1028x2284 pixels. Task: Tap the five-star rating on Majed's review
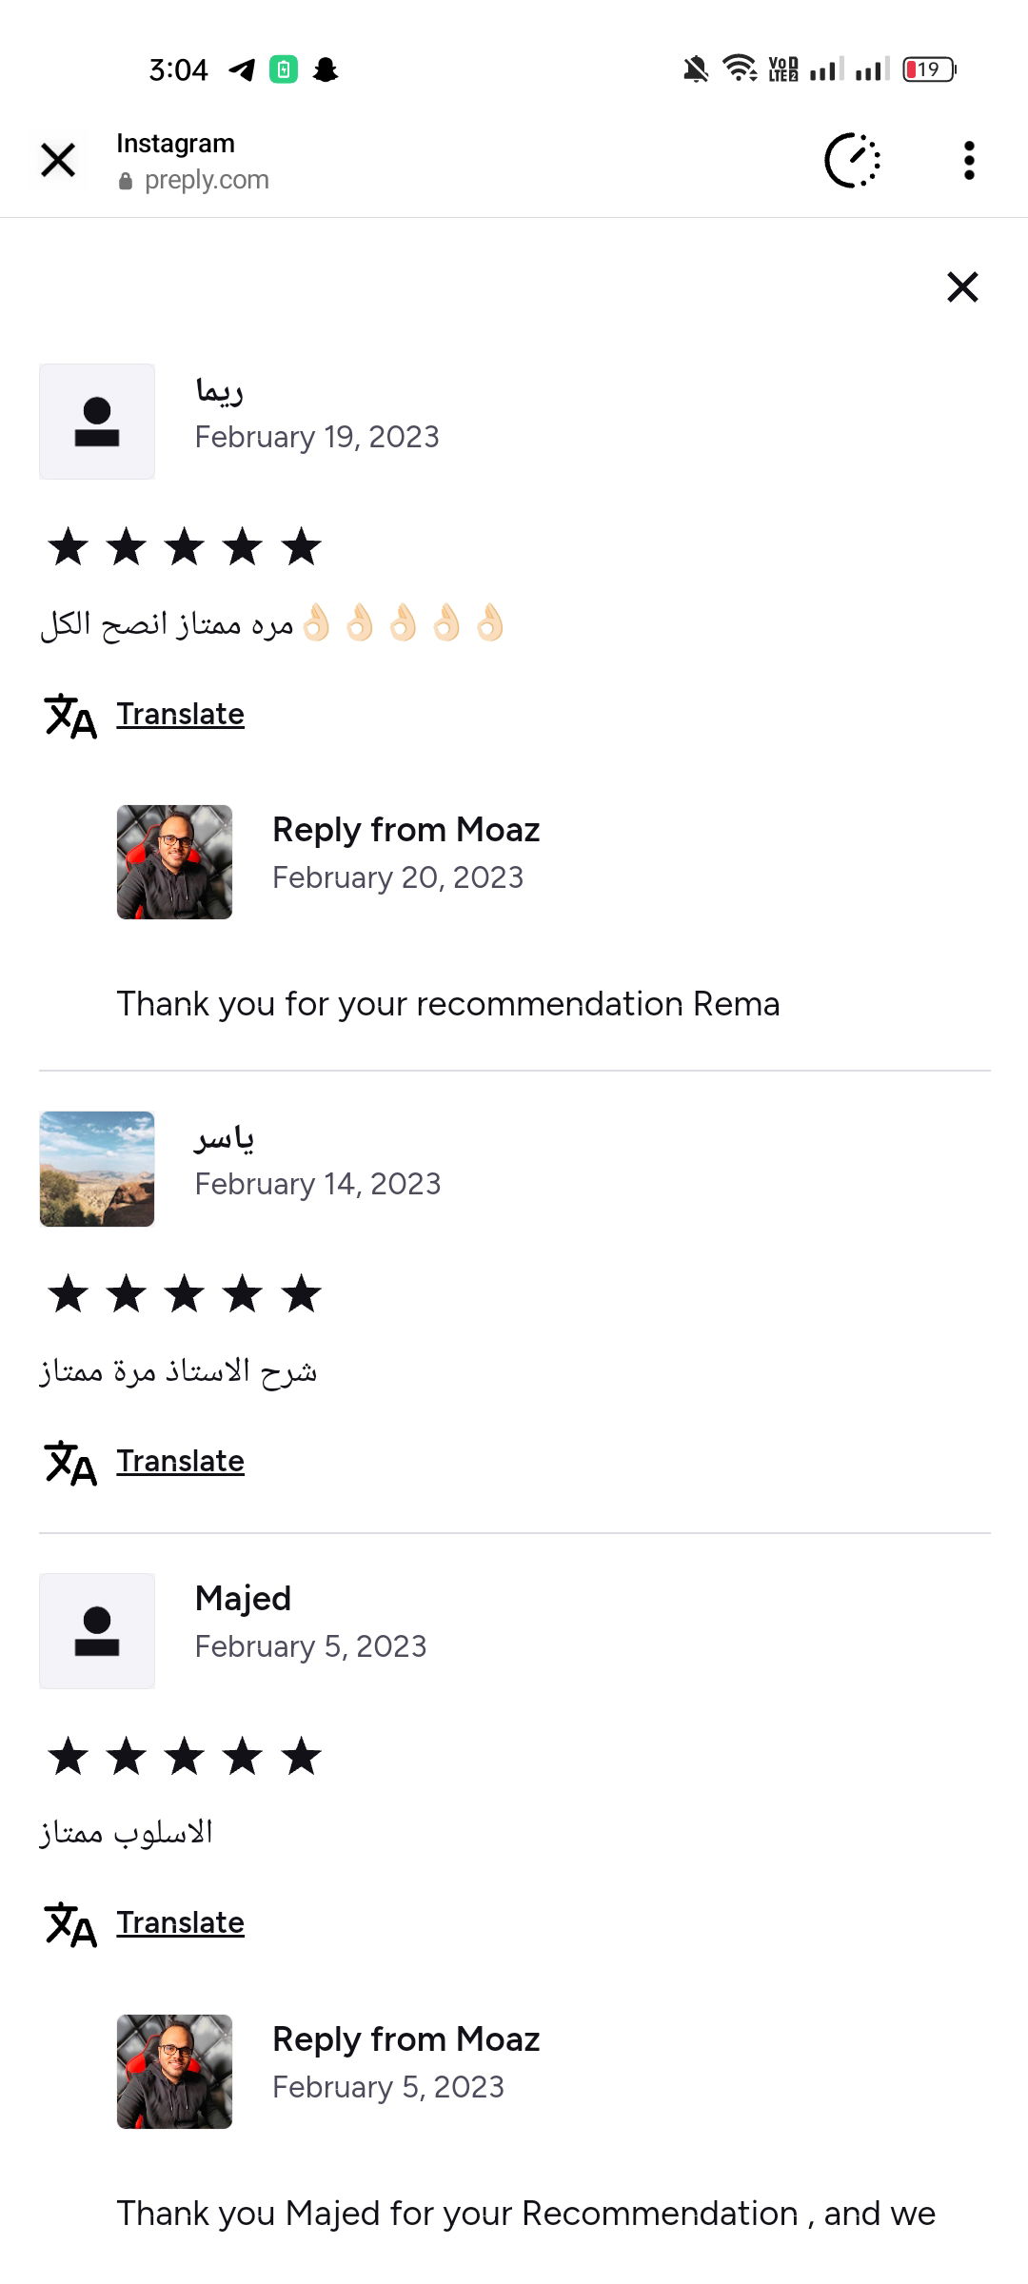pos(185,1756)
